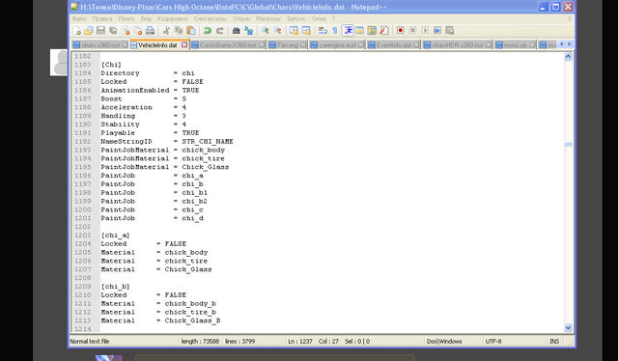Start macro recording with red dot
The width and height of the screenshot is (618, 361).
tap(401, 30)
